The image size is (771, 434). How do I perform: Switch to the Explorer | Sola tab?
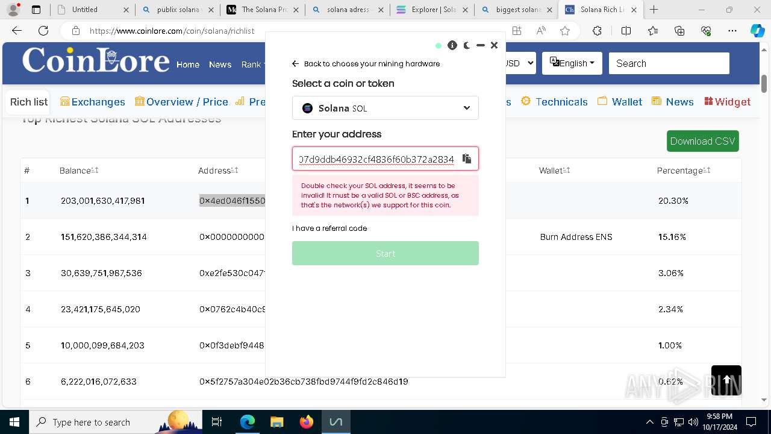coord(431,10)
